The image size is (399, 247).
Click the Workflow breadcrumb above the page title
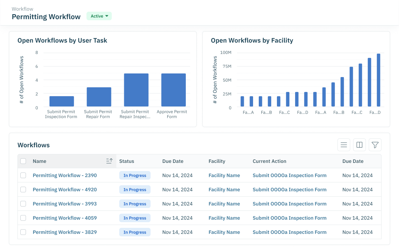point(22,9)
